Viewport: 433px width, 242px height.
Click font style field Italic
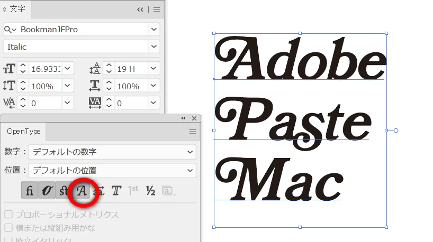(75, 46)
